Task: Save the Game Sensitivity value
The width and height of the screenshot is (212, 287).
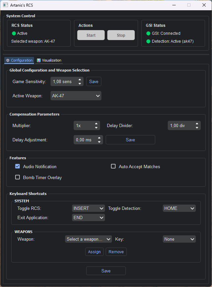Action: coord(94,81)
